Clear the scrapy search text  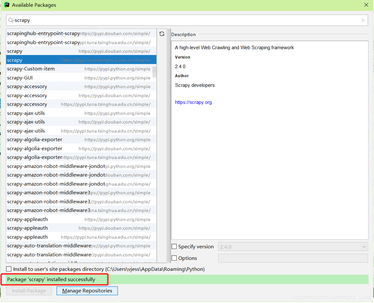click(x=363, y=20)
